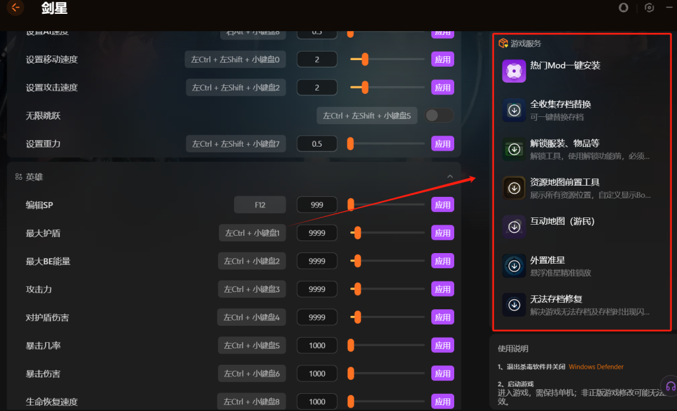Open the hexagon settings icon in title bar
Image resolution: width=677 pixels, height=411 pixels.
pyautogui.click(x=649, y=7)
